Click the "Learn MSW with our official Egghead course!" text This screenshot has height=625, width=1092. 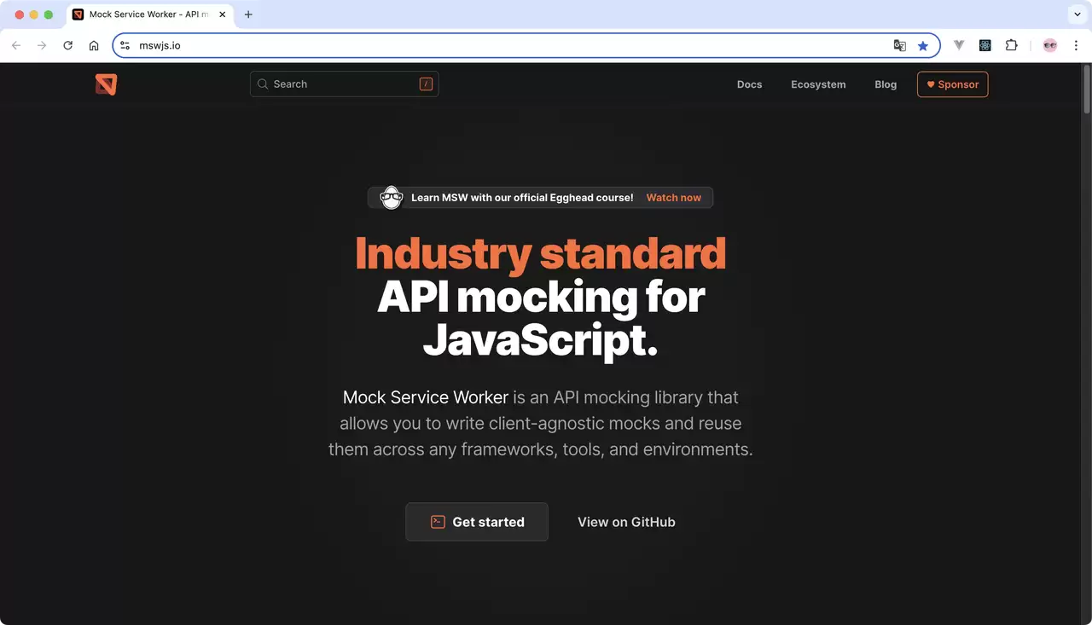click(x=522, y=198)
